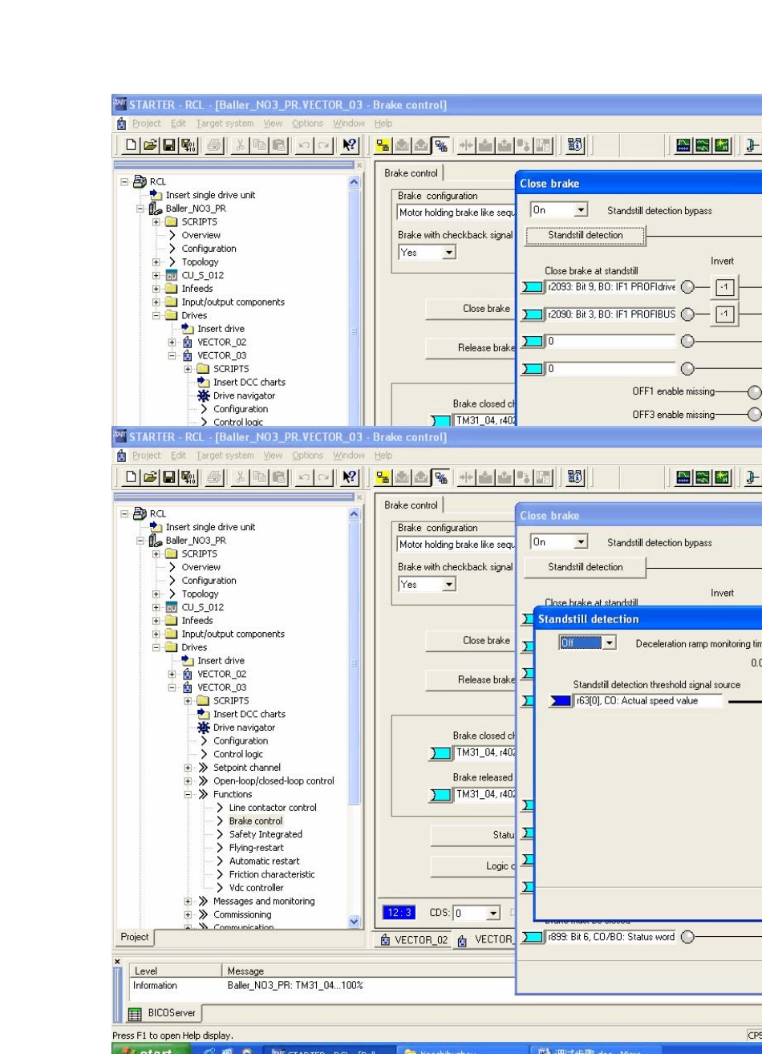Open the Off dropdown in the Standstill detection dialog
The image size is (762, 1054).
610,643
